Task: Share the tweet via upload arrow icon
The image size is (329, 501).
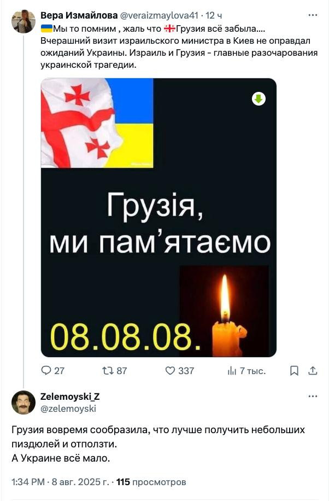Action: (x=313, y=371)
